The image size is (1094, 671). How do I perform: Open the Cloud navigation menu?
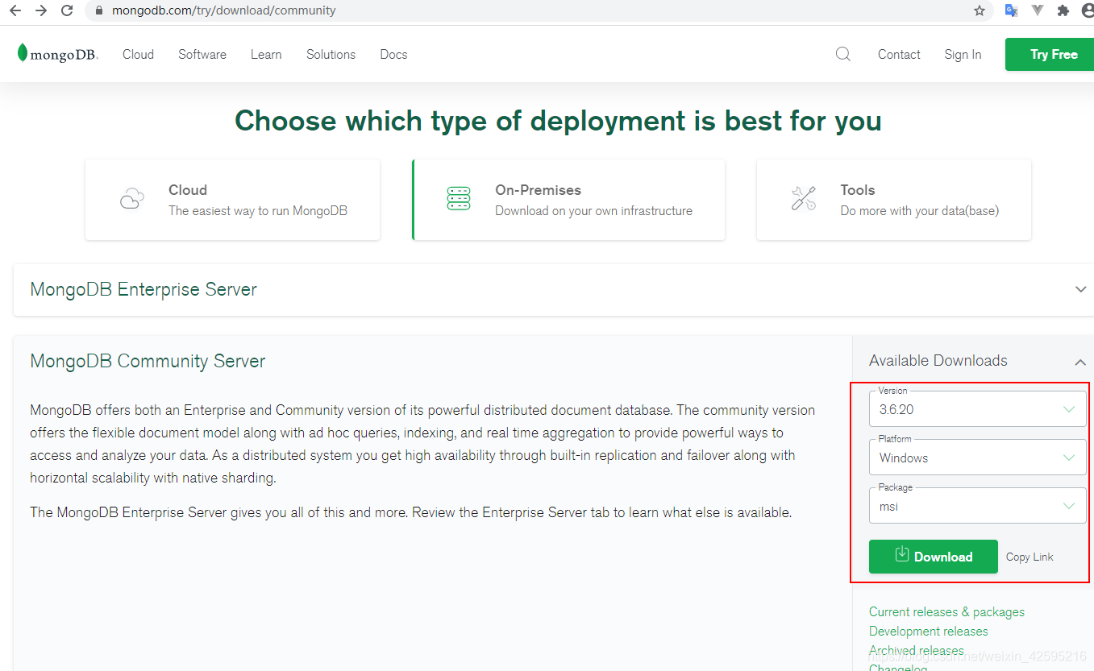click(x=138, y=54)
